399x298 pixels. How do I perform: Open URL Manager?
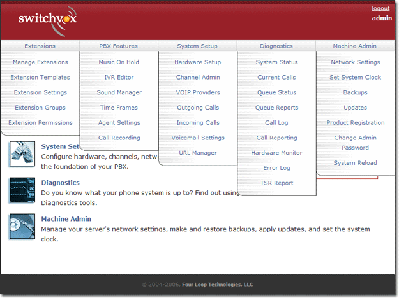point(198,153)
